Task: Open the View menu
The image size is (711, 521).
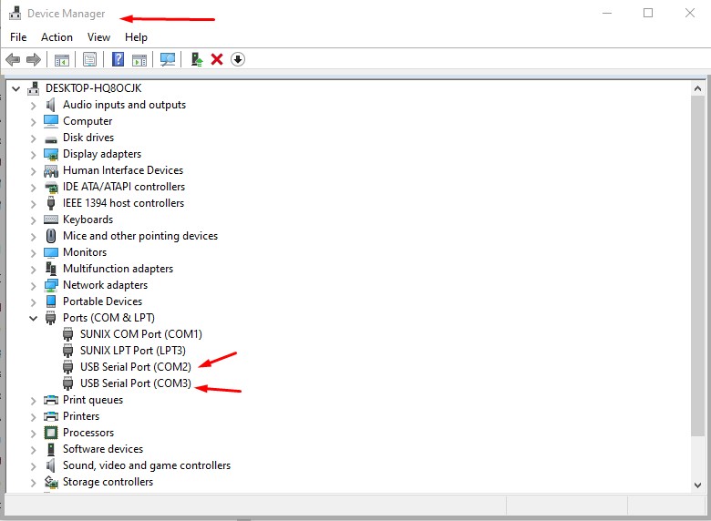Action: [98, 37]
